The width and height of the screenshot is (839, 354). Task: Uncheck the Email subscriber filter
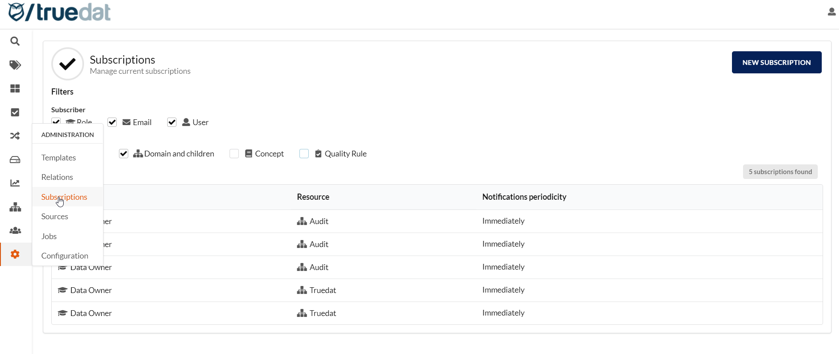pos(112,122)
